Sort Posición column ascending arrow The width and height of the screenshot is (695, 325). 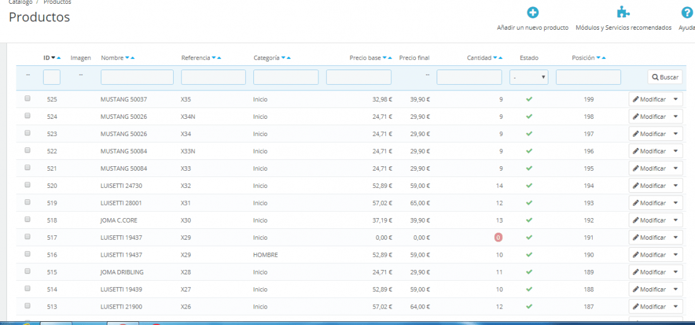(x=603, y=58)
